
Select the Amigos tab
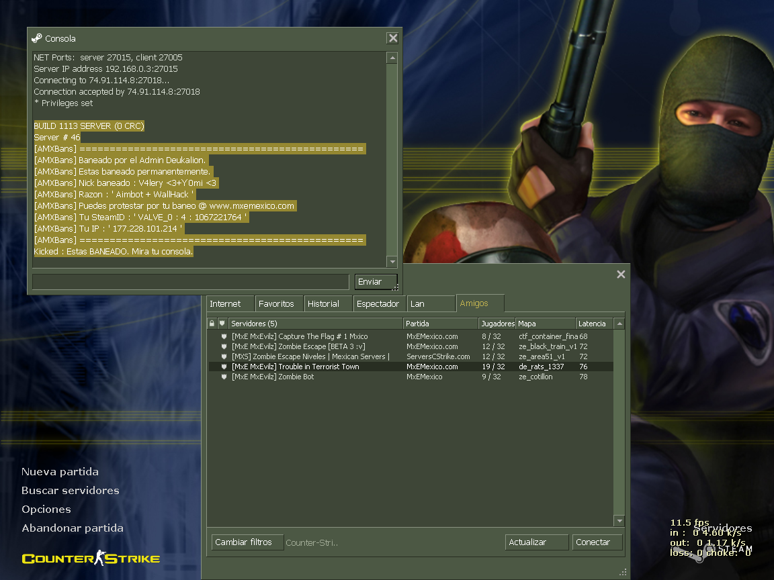click(x=480, y=303)
